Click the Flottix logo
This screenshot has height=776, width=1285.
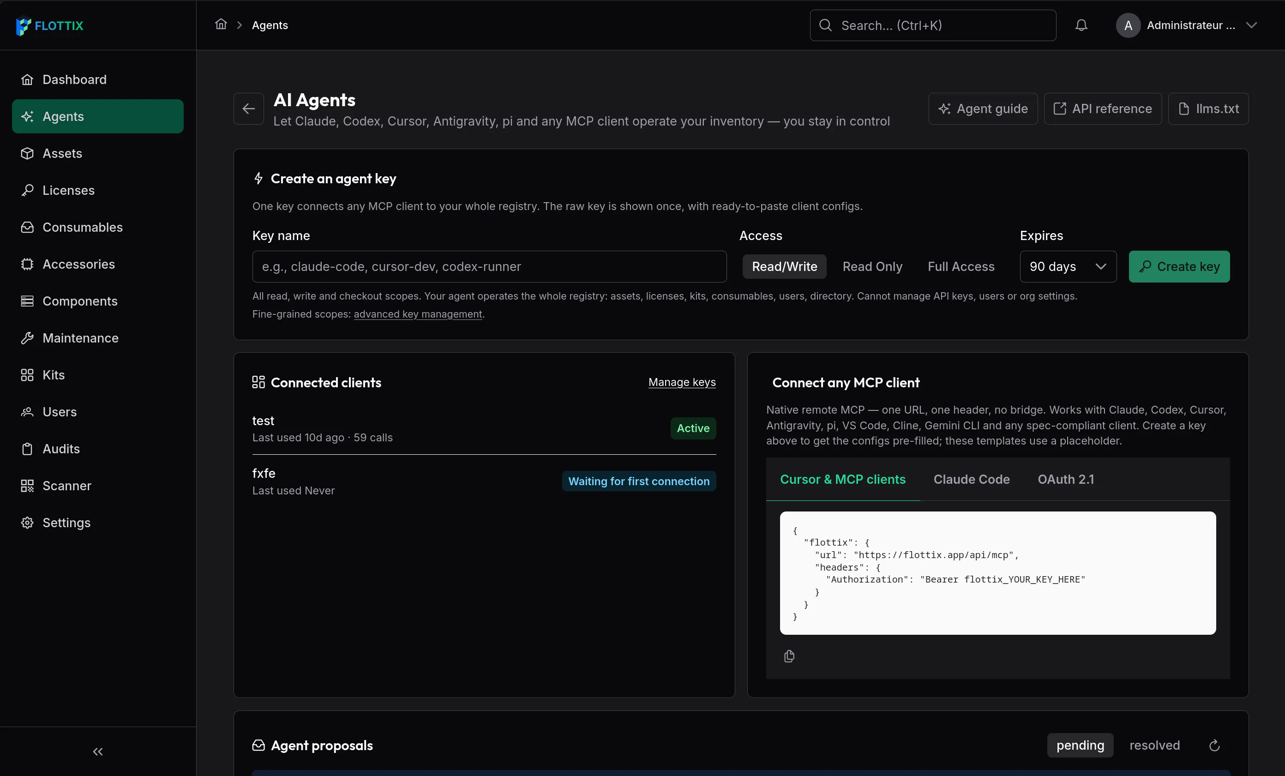click(x=49, y=25)
